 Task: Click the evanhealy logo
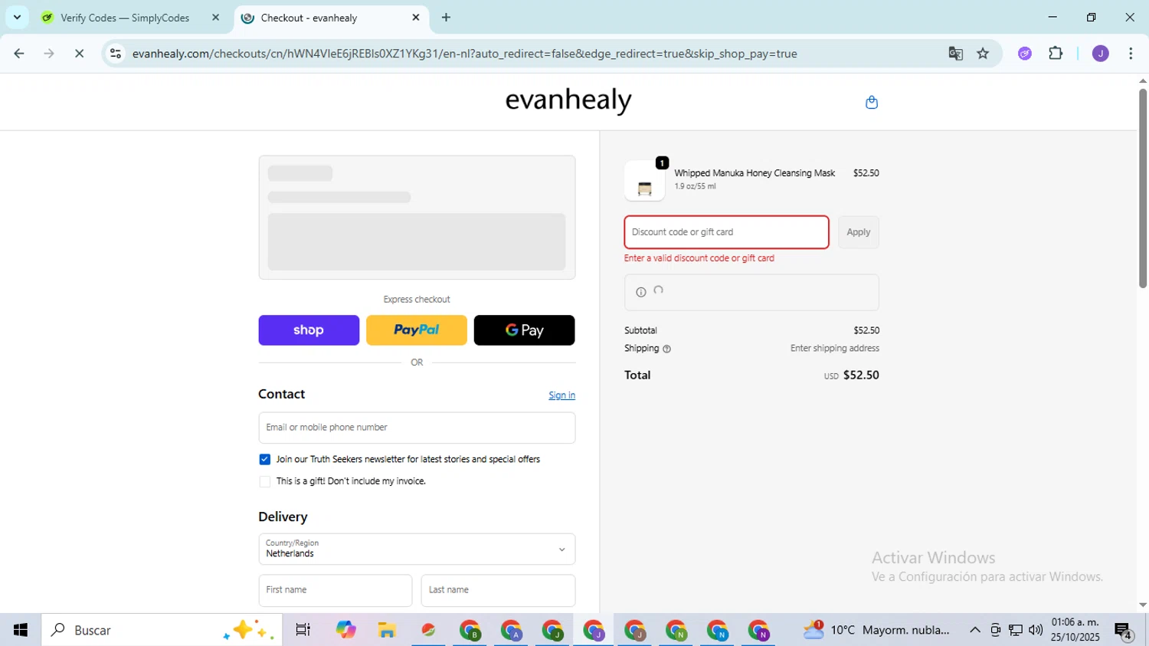[568, 100]
